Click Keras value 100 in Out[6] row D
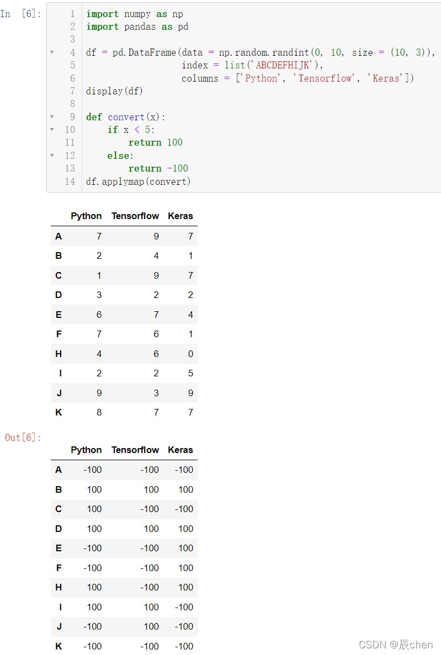 click(x=186, y=529)
